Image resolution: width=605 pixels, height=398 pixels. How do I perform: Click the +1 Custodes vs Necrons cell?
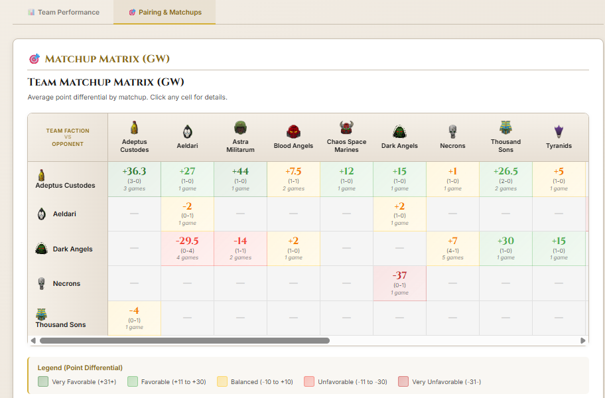tap(452, 179)
